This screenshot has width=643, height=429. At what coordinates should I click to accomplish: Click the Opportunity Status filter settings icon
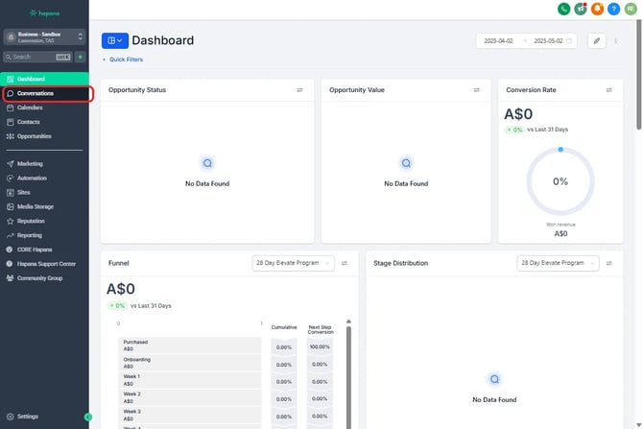(x=300, y=90)
